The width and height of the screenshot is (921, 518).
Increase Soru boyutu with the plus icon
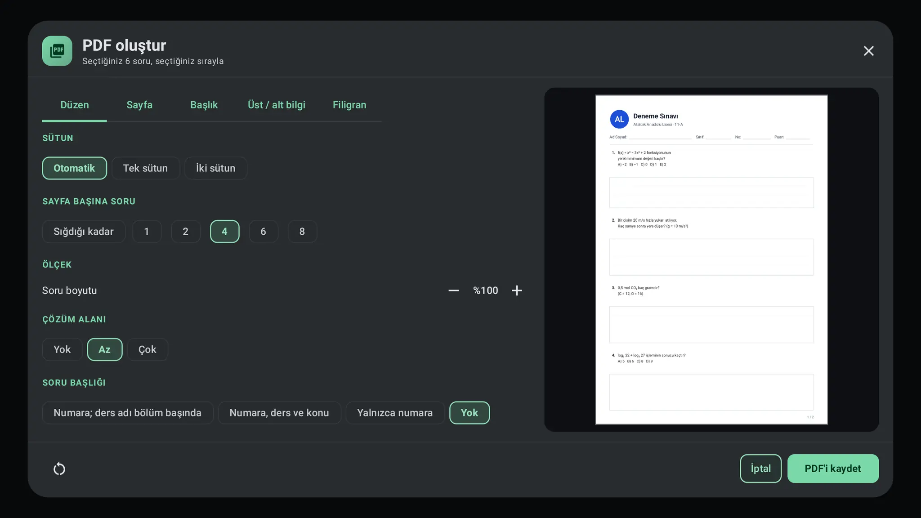[x=517, y=290]
